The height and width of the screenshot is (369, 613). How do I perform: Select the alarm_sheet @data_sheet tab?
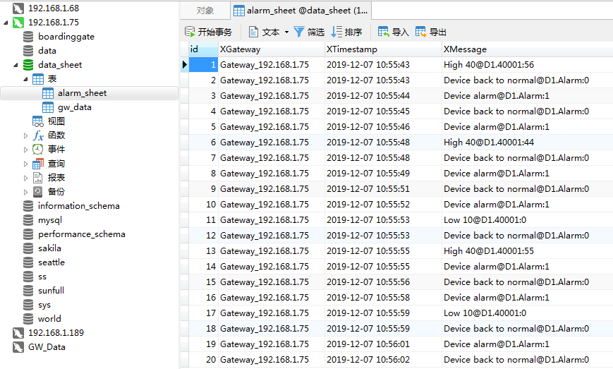301,11
